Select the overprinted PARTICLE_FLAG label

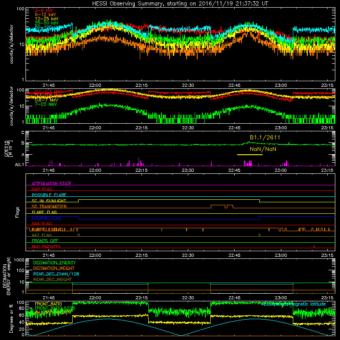48,229
